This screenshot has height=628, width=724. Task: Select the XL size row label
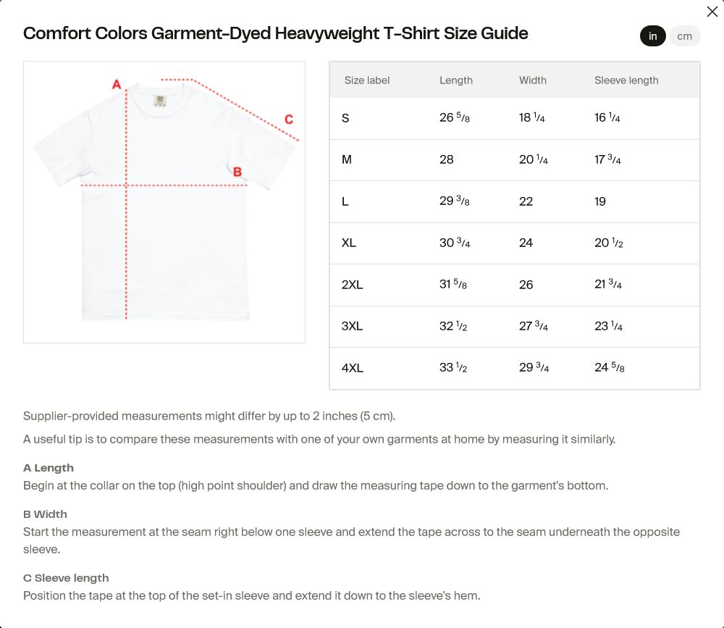click(x=349, y=243)
